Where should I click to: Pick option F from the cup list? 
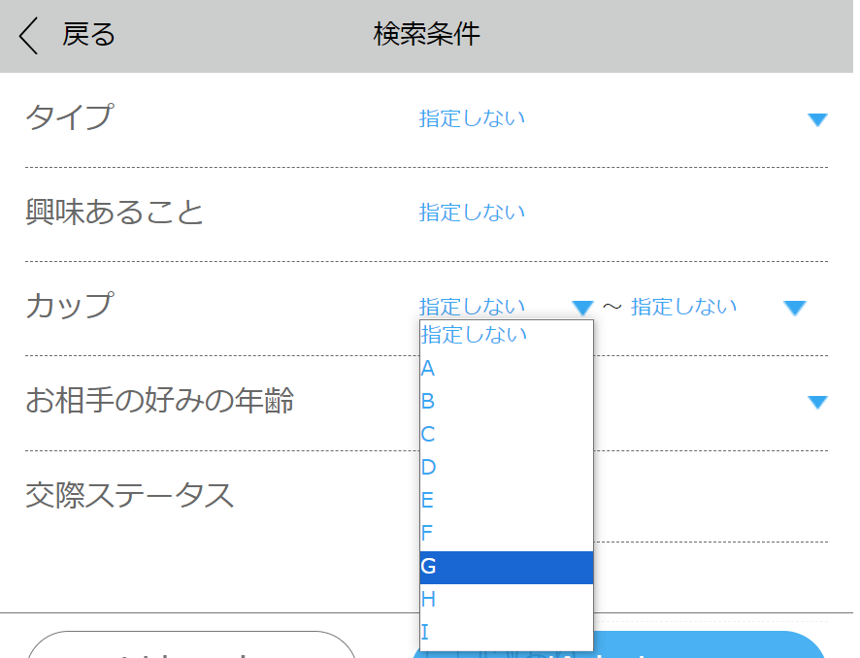tap(428, 534)
